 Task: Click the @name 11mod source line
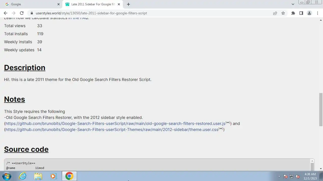[25, 168]
